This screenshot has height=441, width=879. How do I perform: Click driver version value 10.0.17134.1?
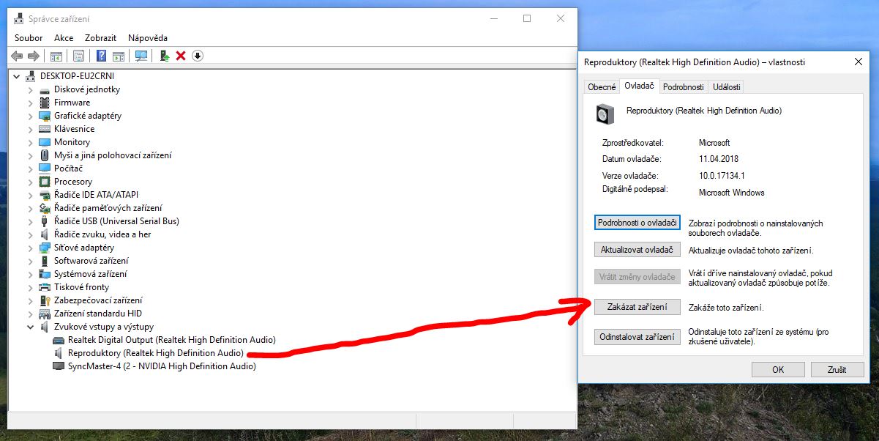tap(722, 176)
